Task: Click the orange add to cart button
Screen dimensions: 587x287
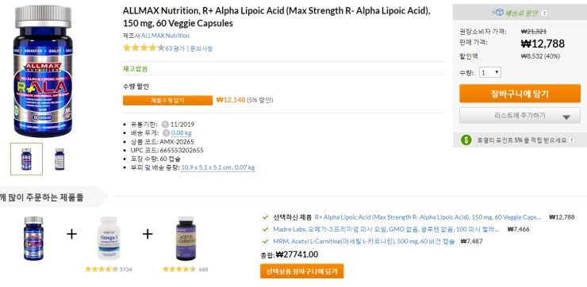Action: point(520,94)
